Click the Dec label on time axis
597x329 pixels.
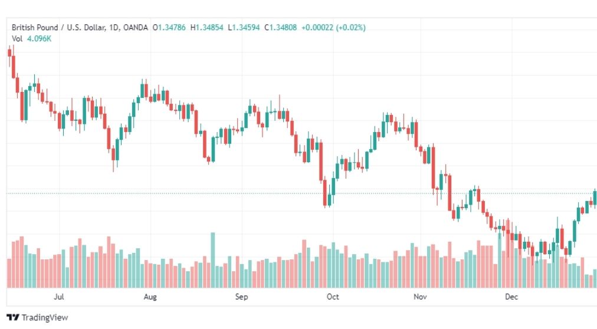click(x=511, y=297)
